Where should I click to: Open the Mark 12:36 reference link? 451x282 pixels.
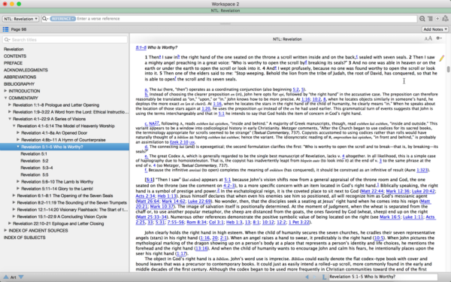pos(398,191)
